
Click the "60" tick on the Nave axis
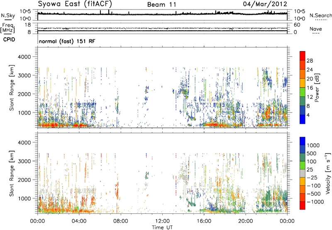pos(297,25)
